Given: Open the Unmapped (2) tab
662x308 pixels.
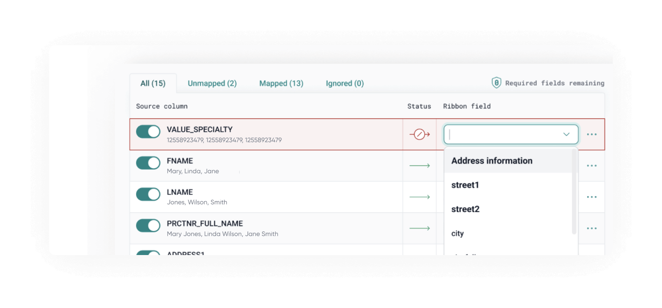Looking at the screenshot, I should (212, 83).
